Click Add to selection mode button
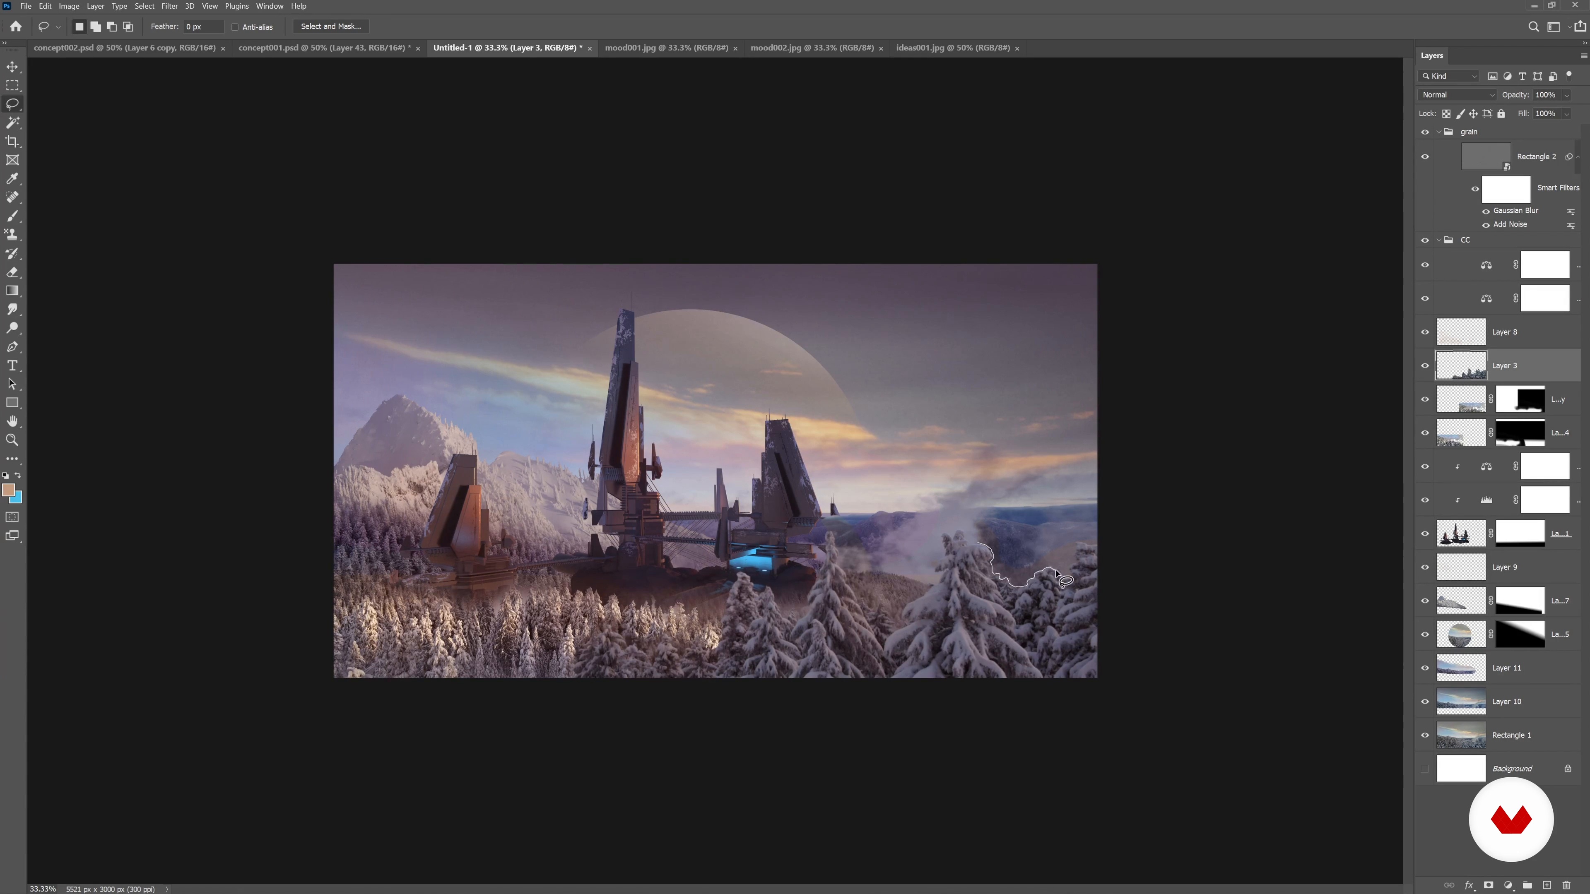Viewport: 1590px width, 894px height. tap(95, 26)
